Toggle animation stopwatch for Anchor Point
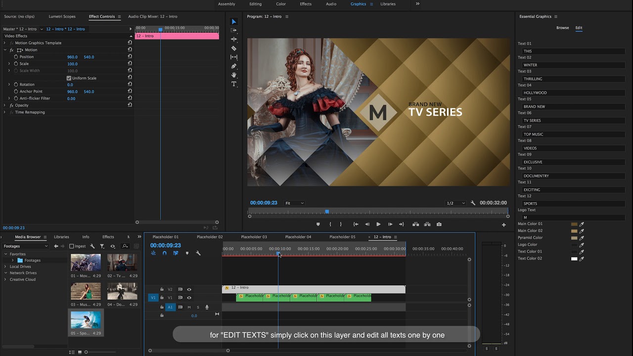Viewport: 633px width, 356px height. [x=16, y=91]
